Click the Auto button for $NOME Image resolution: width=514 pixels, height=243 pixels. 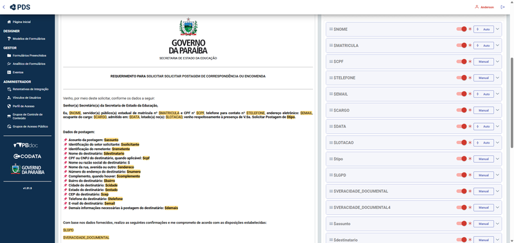click(484, 29)
